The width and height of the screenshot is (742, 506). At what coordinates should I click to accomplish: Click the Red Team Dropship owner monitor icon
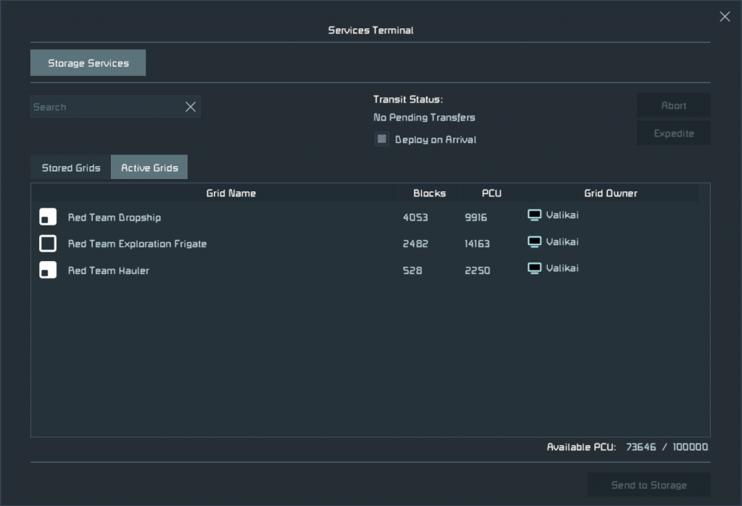point(535,215)
